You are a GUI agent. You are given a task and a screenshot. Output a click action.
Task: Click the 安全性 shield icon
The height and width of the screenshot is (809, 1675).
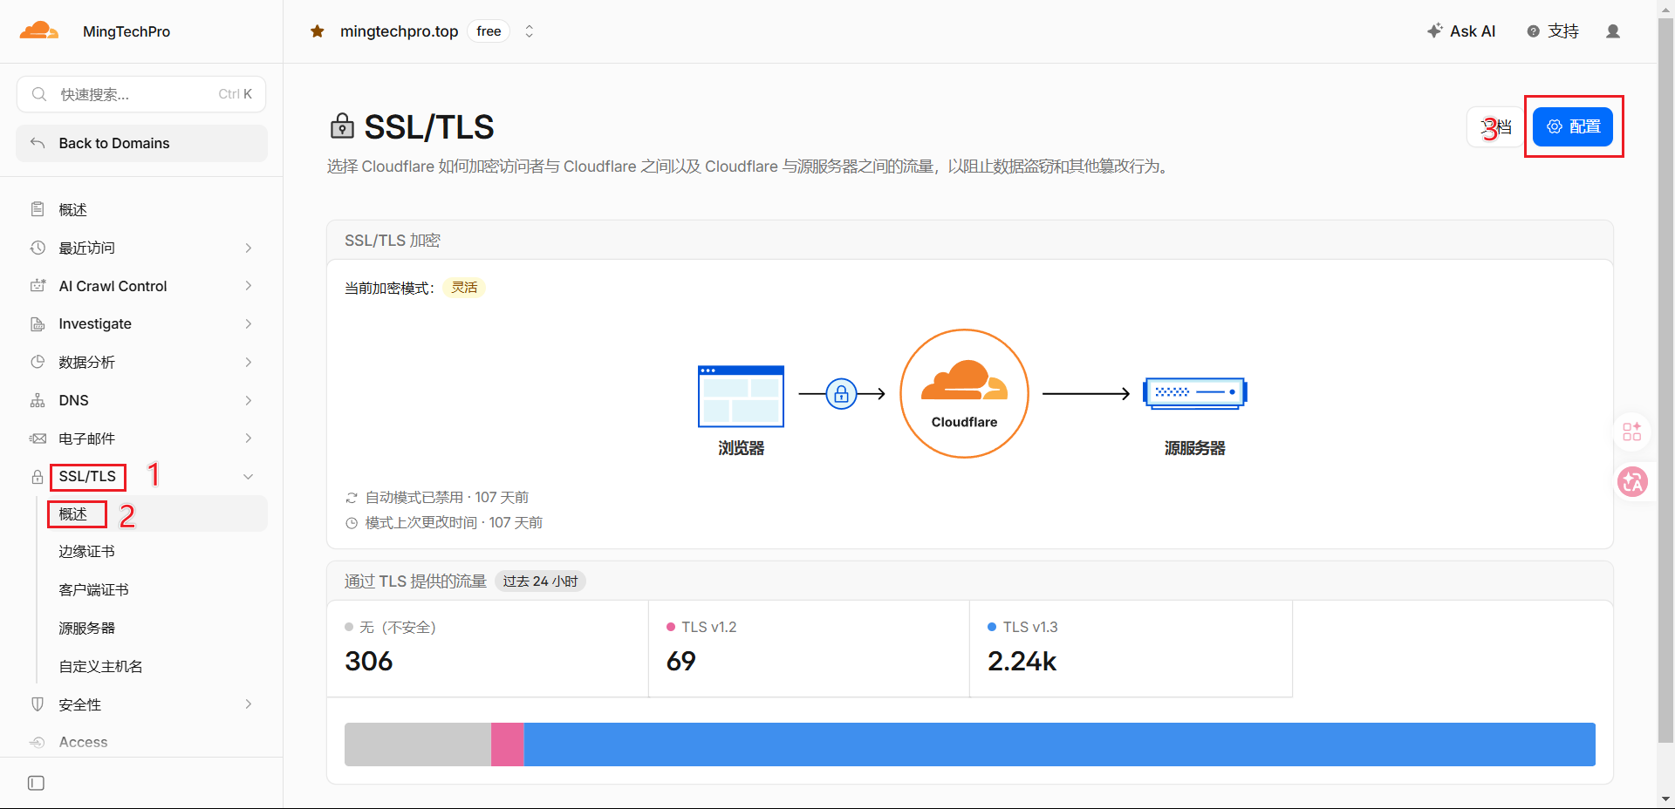click(x=38, y=704)
